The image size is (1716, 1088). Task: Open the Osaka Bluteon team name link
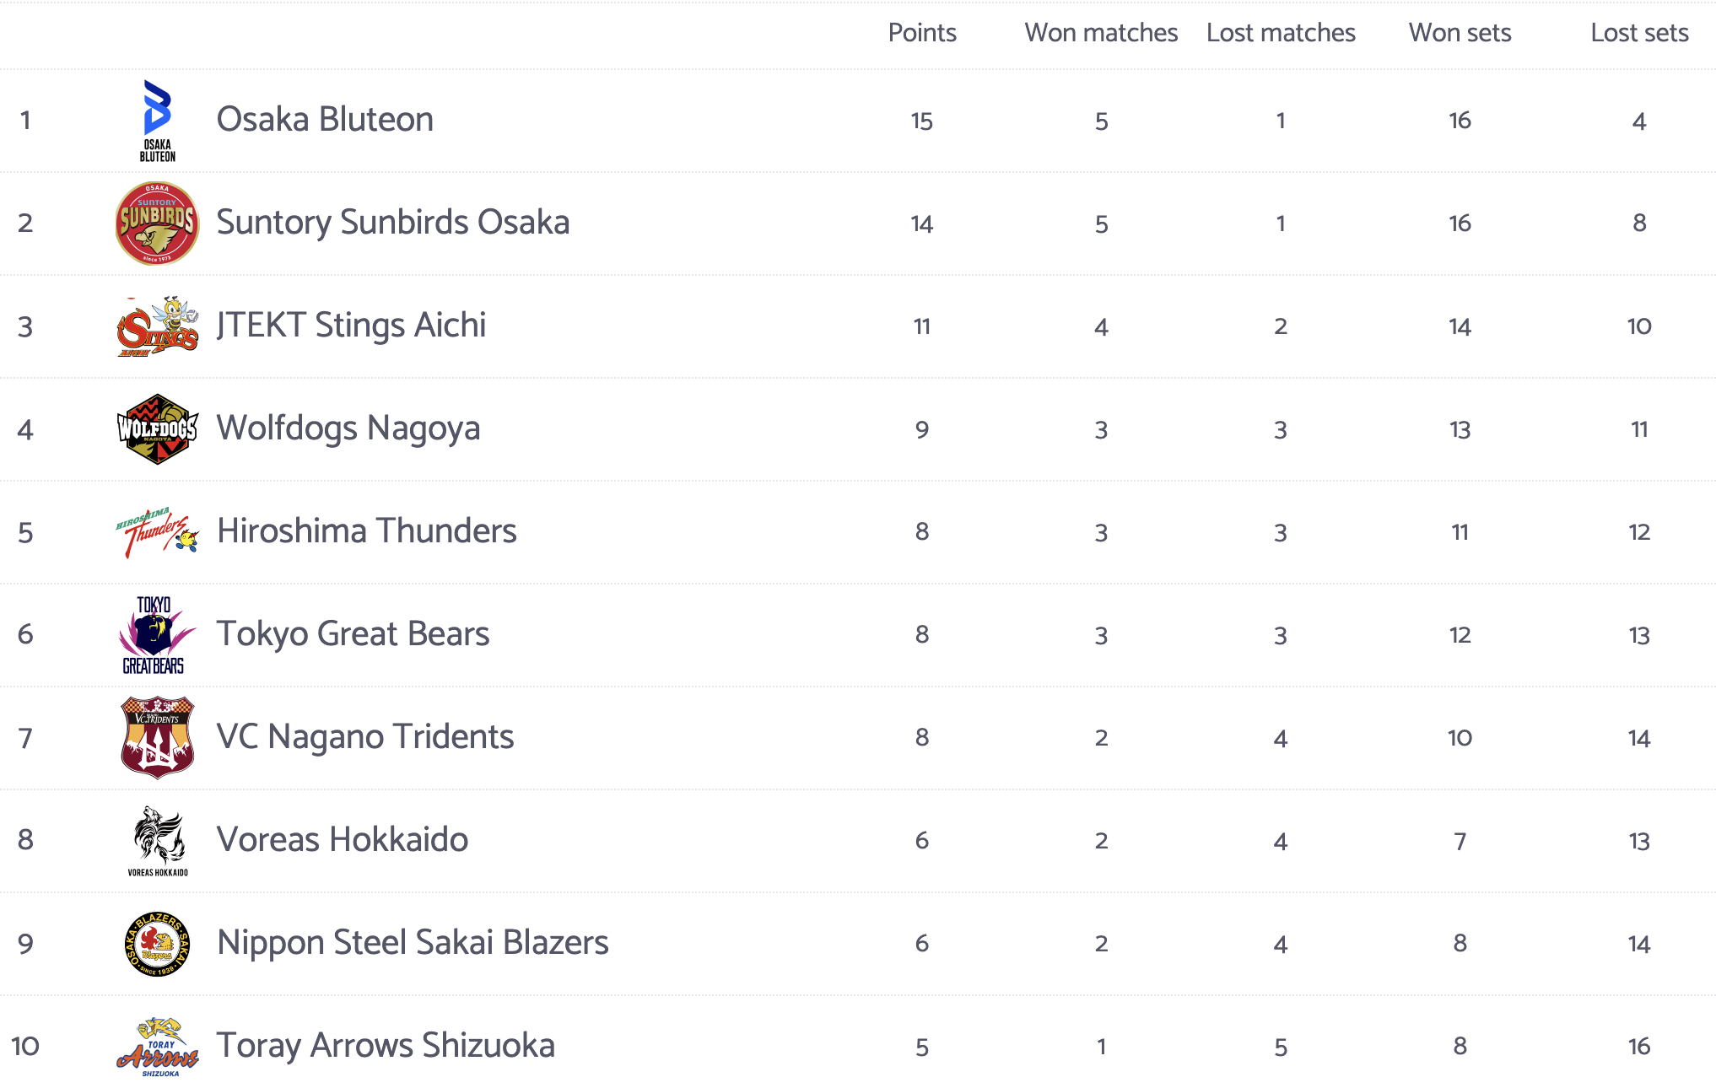(325, 120)
